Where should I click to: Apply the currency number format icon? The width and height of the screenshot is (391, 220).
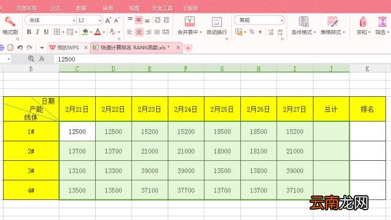point(239,32)
